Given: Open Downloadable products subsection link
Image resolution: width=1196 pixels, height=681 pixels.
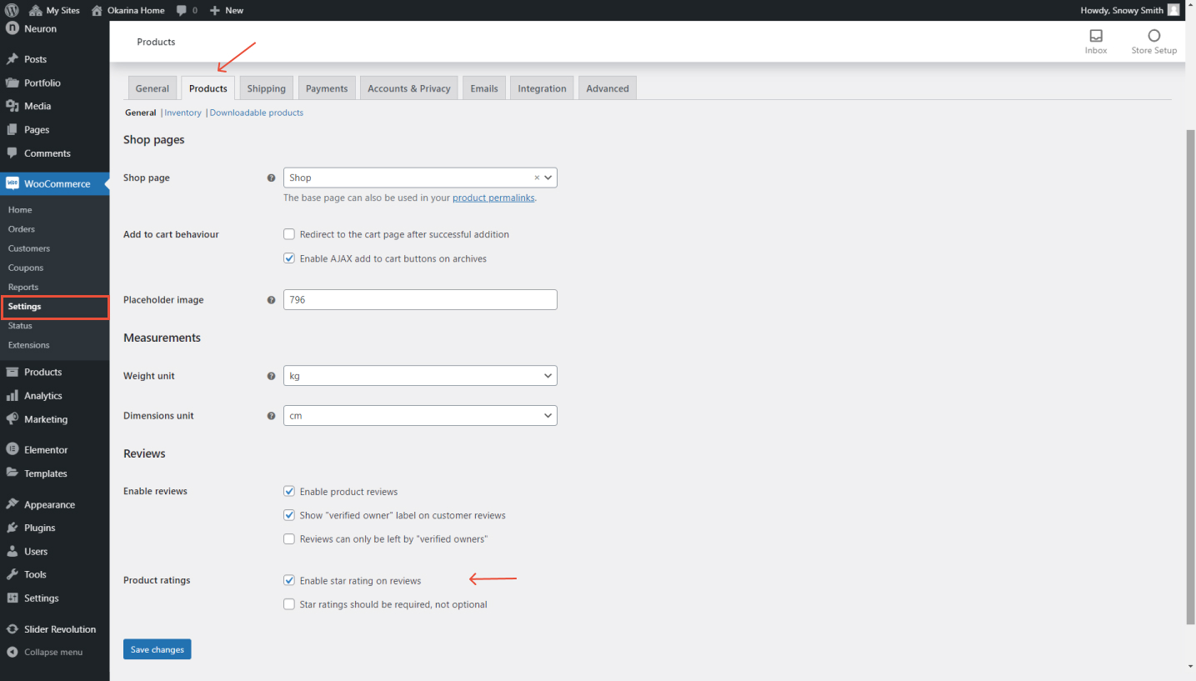Looking at the screenshot, I should click(257, 113).
